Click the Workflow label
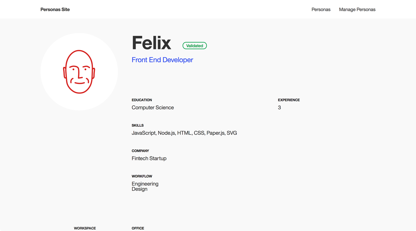 tap(142, 176)
